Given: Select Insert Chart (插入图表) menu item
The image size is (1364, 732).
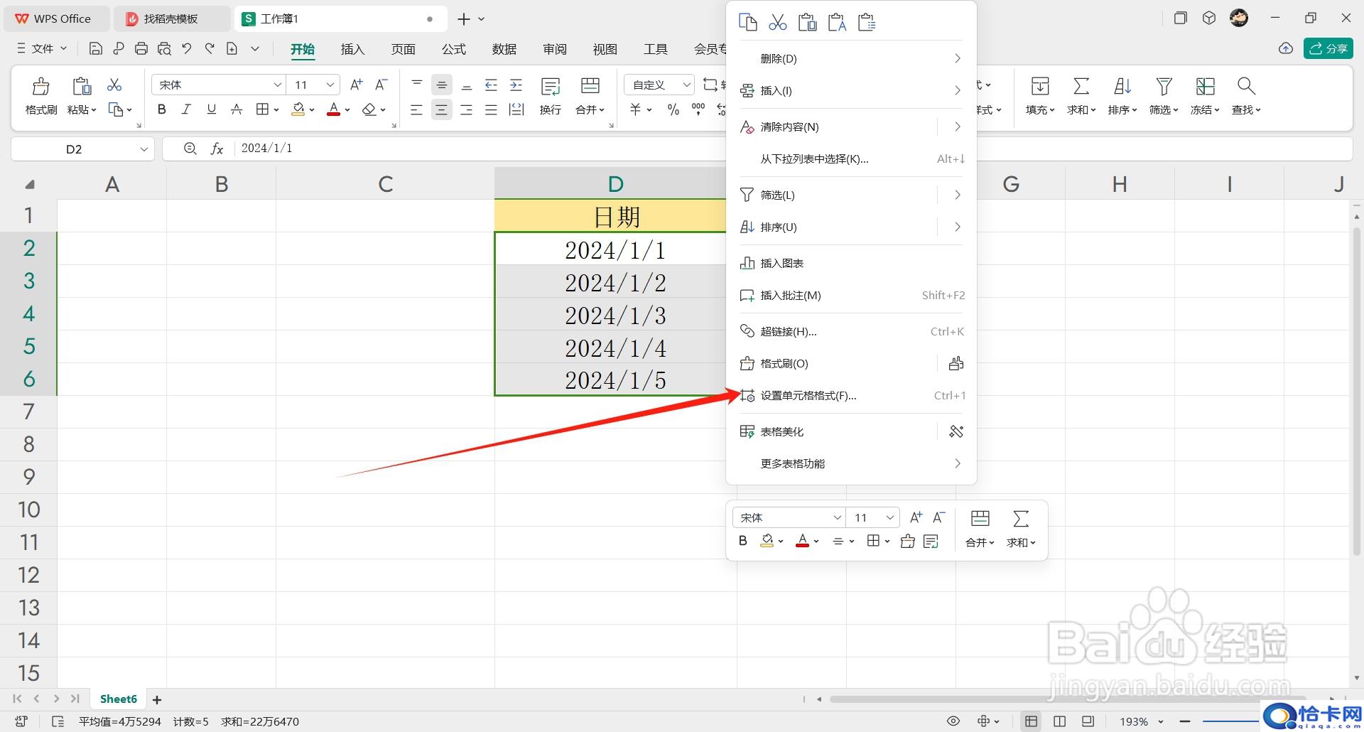Looking at the screenshot, I should 851,263.
